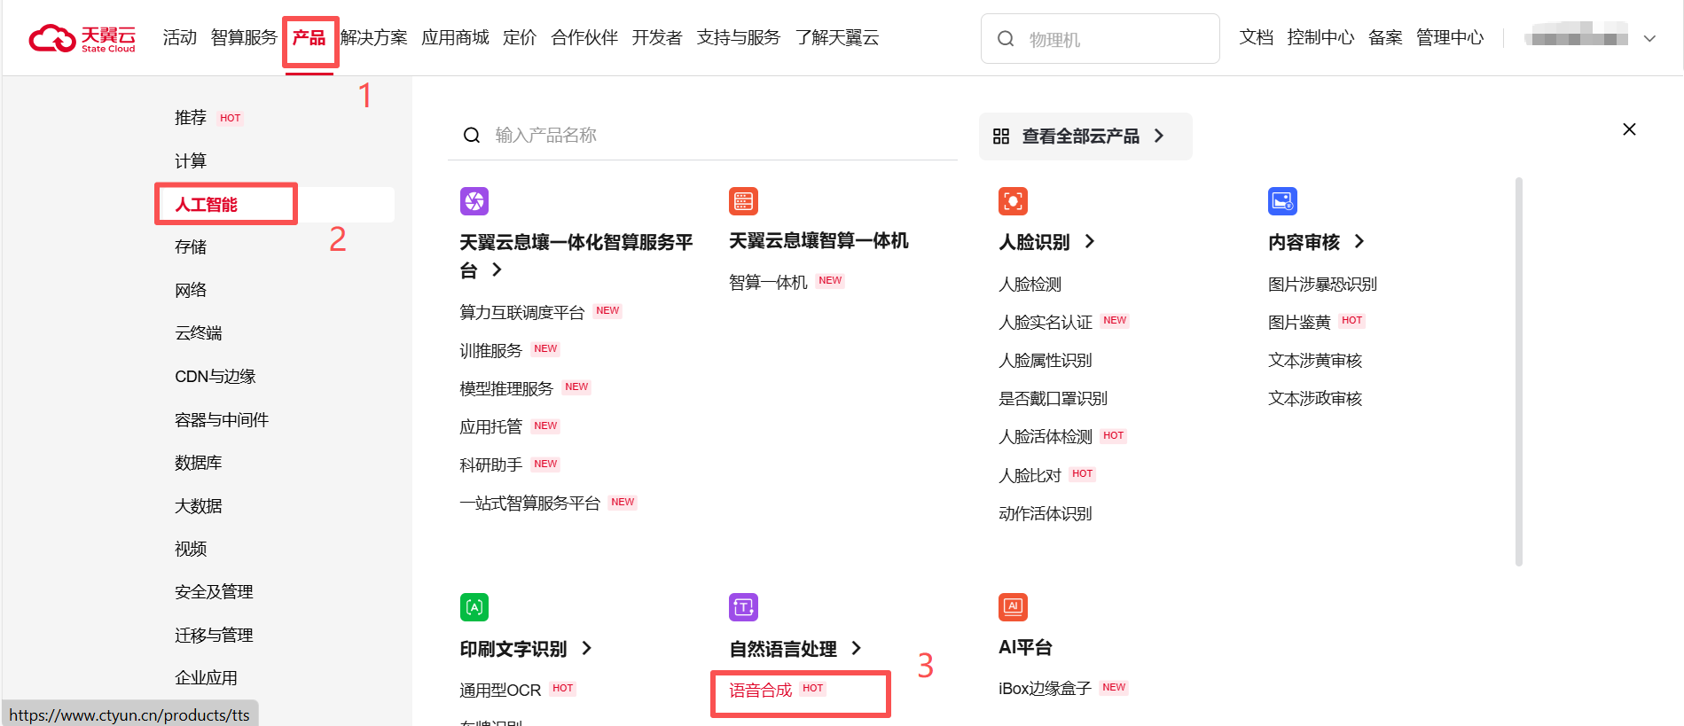Click the 天翼云 State Cloud logo
This screenshot has height=726, width=1684.
pos(82,38)
